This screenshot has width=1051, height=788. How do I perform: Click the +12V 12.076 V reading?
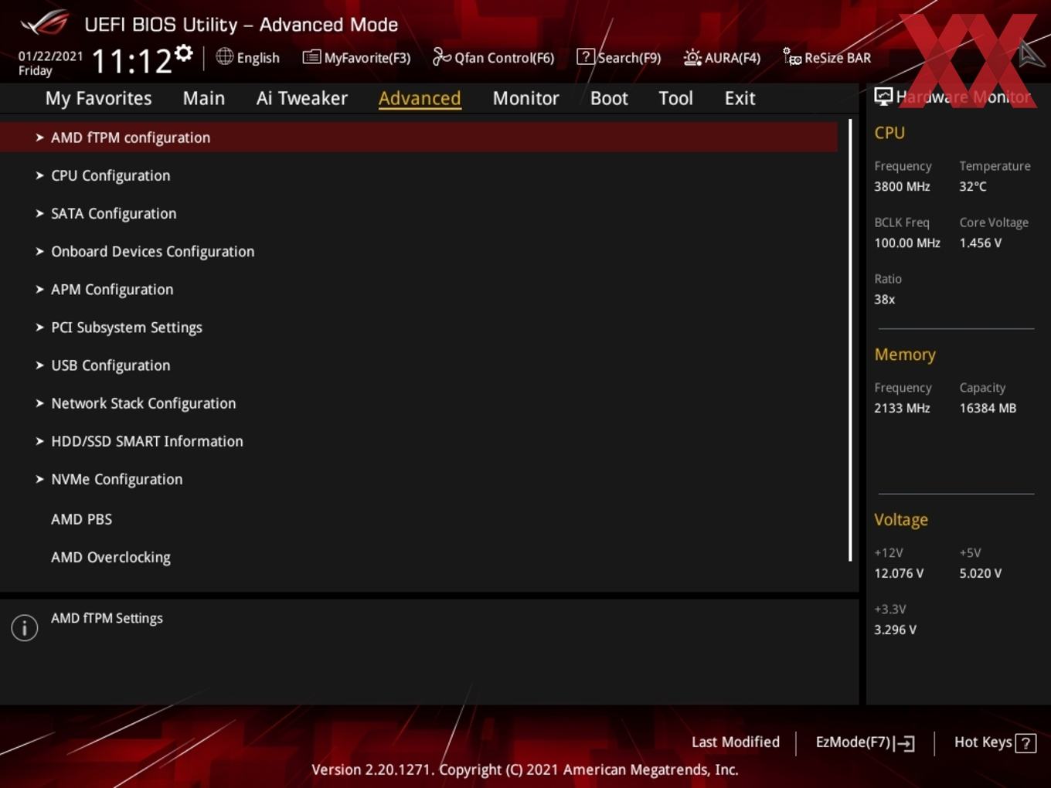[899, 573]
